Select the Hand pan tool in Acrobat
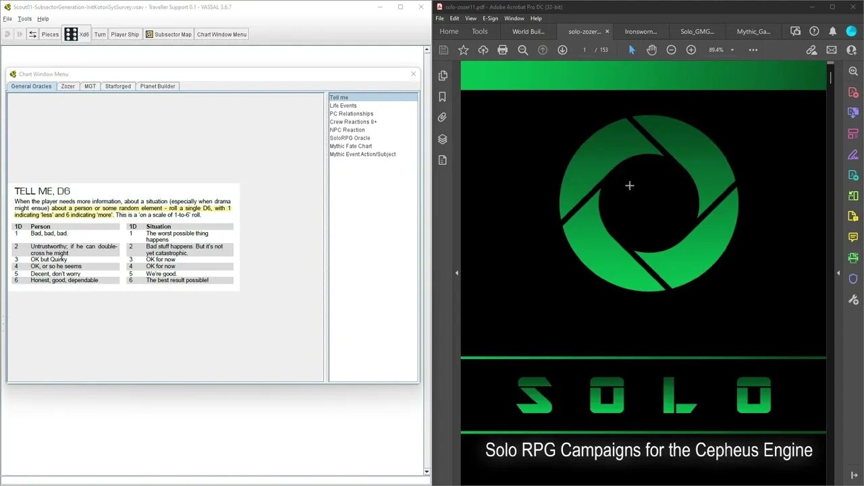Image resolution: width=864 pixels, height=486 pixels. (x=651, y=50)
